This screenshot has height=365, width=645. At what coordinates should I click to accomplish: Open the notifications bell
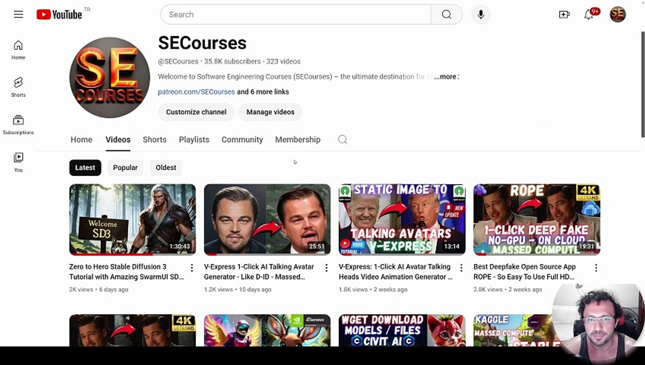coord(589,15)
